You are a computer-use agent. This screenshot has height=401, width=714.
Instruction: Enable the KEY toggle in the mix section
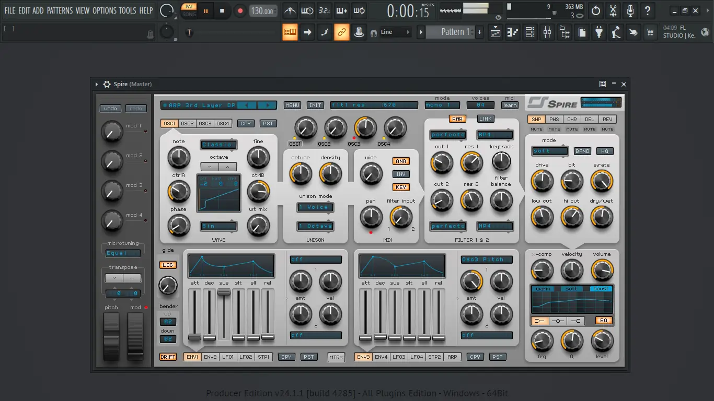click(x=400, y=187)
